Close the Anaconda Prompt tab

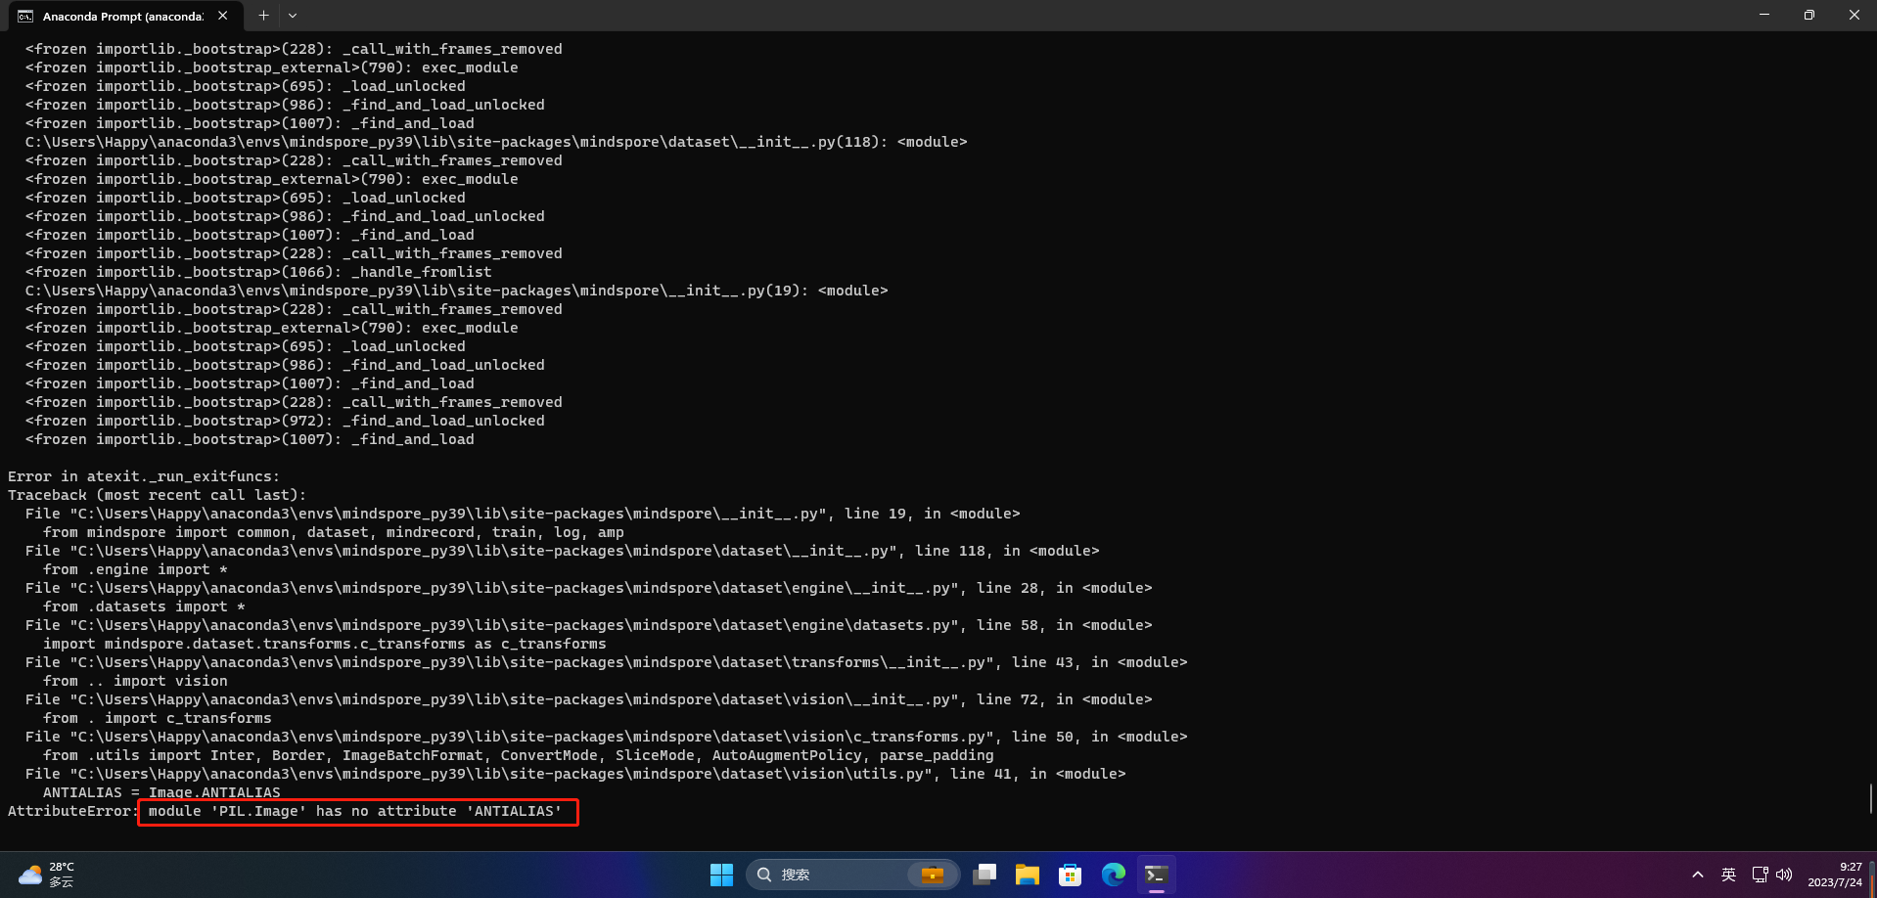click(223, 16)
